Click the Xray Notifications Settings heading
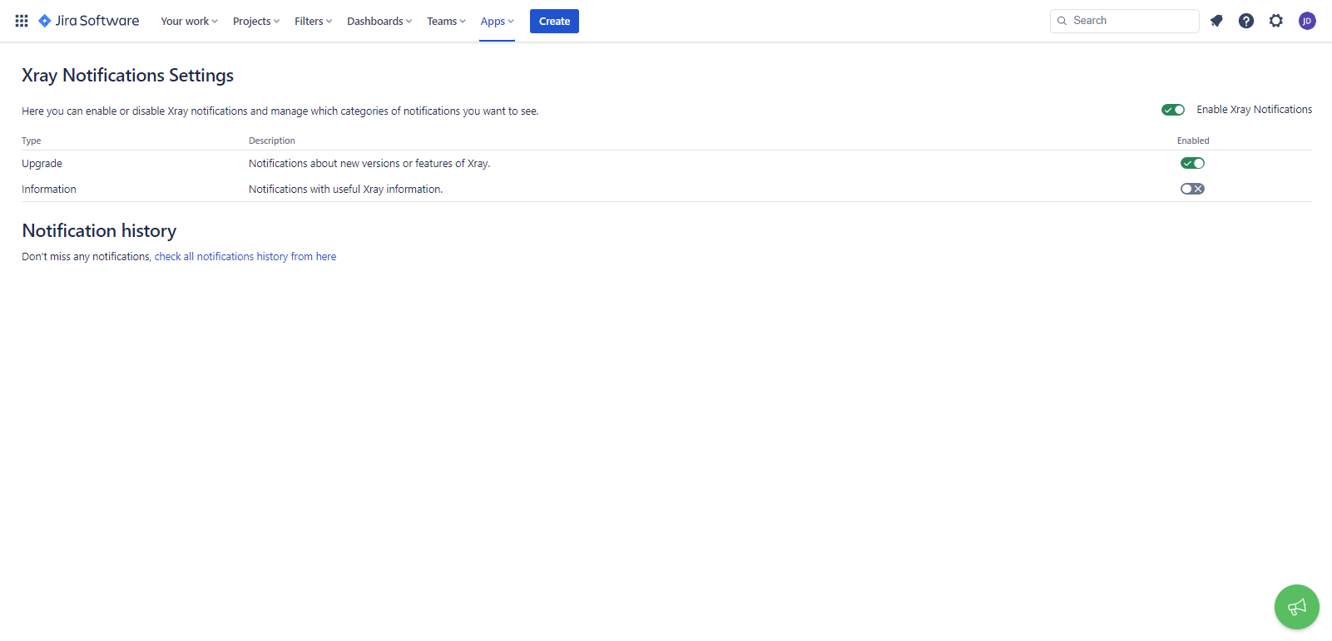The height and width of the screenshot is (641, 1332). click(127, 75)
